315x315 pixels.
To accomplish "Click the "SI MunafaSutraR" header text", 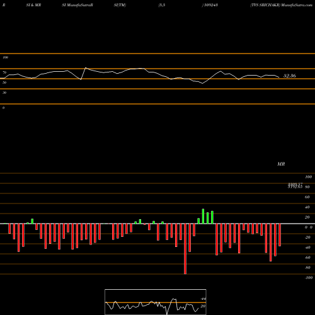I will (77, 5).
